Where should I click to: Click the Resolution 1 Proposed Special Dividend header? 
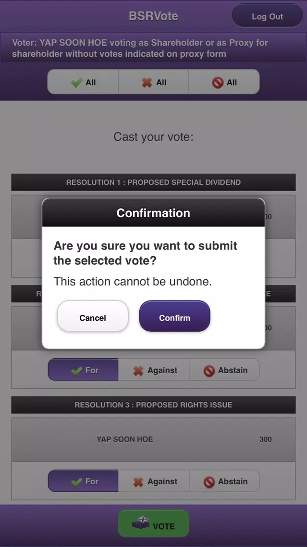coord(154,182)
